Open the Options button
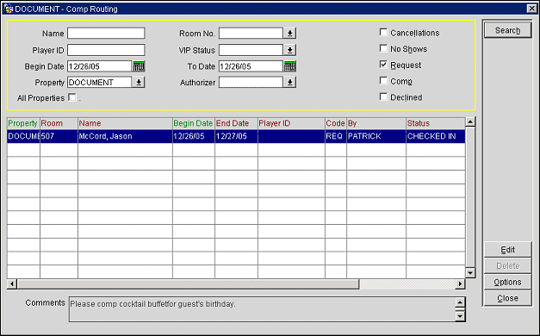 [507, 282]
